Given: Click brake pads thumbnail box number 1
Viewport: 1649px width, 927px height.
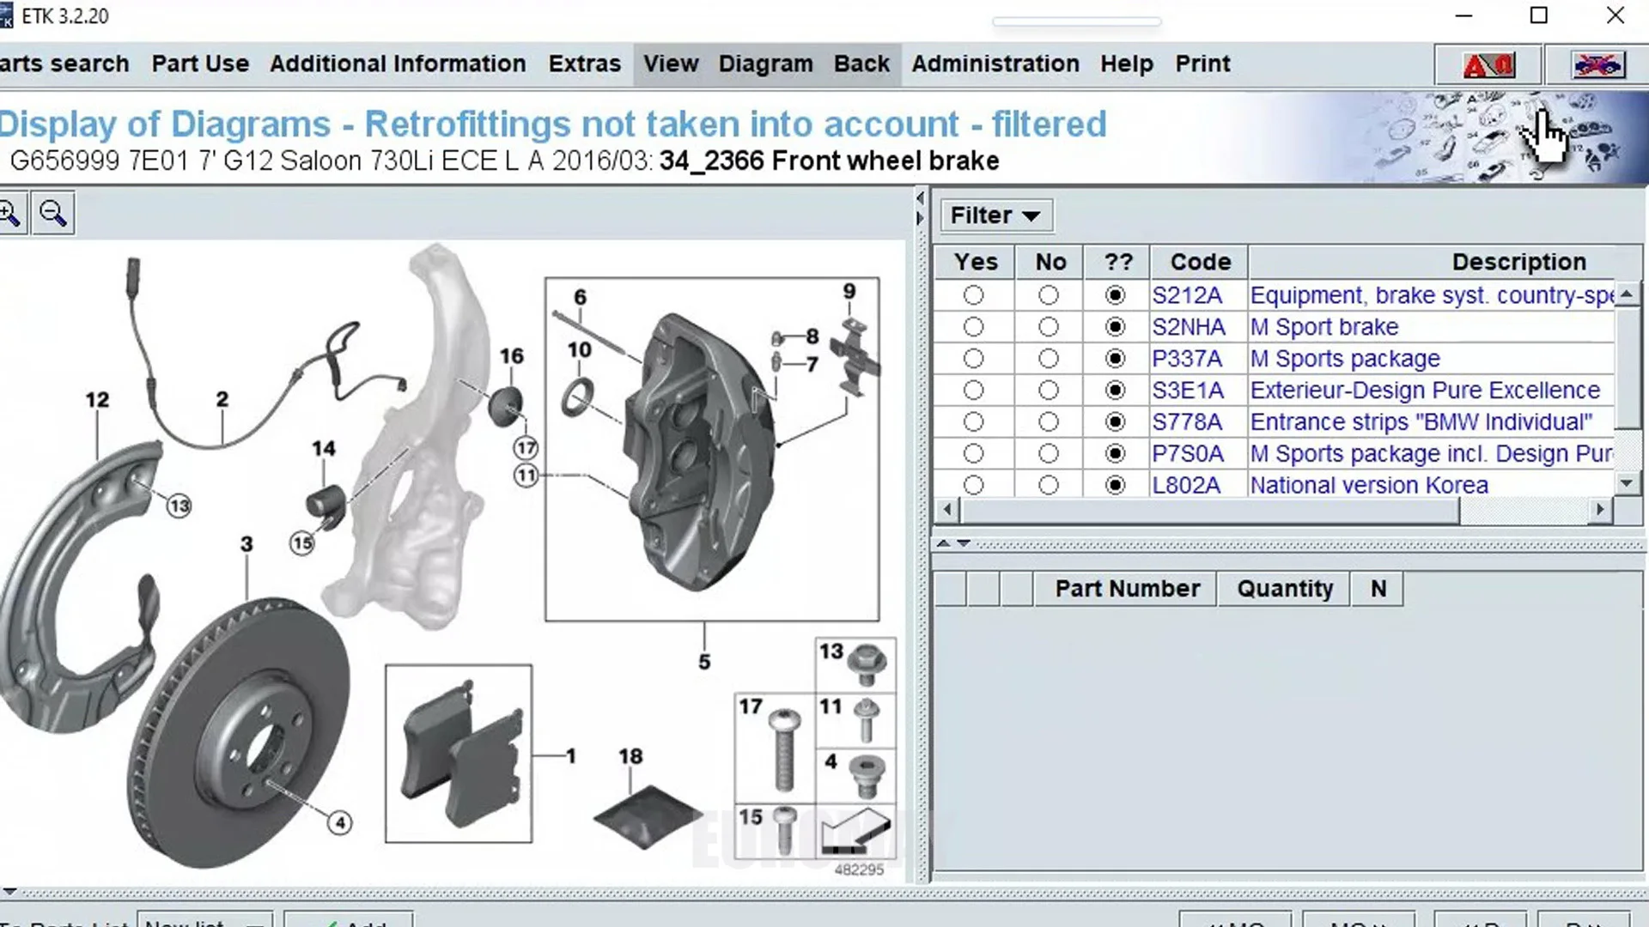Looking at the screenshot, I should tap(459, 754).
